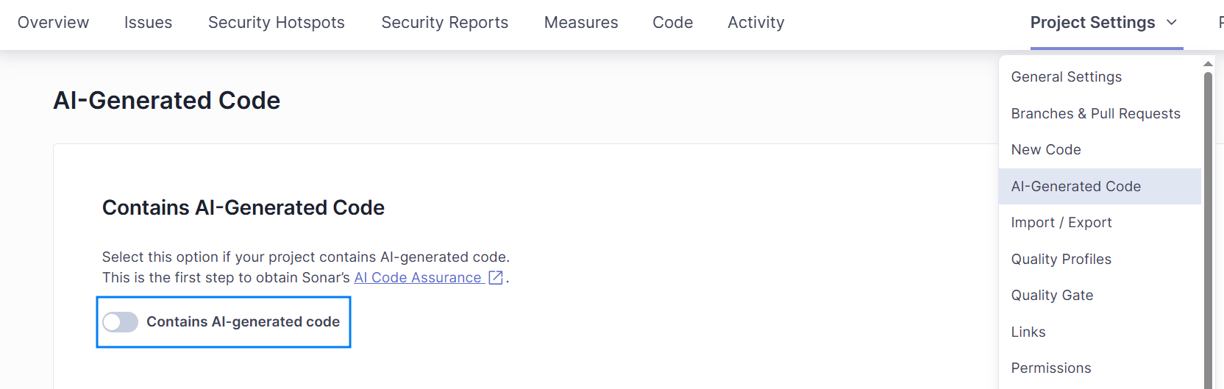The width and height of the screenshot is (1224, 389).
Task: Switch to the Overview tab
Action: coord(53,23)
